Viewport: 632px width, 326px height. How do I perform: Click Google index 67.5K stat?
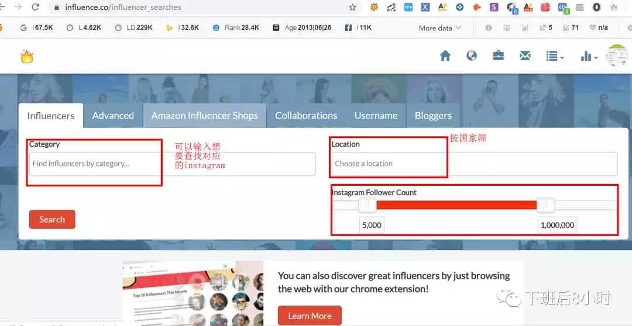point(37,28)
